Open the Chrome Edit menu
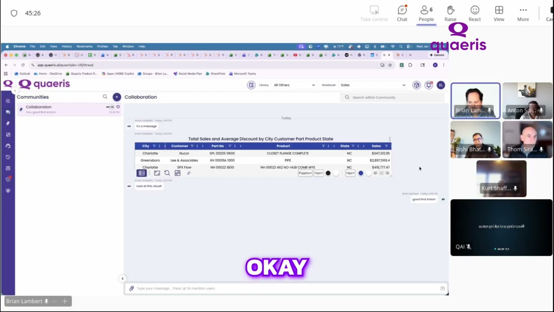Screen dimensions: 554x312 point(42,46)
